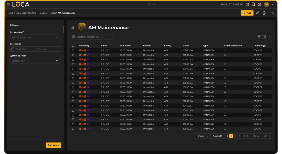This screenshot has height=154, width=282.
Task: Open the column layout icon
Action: pos(264,37)
